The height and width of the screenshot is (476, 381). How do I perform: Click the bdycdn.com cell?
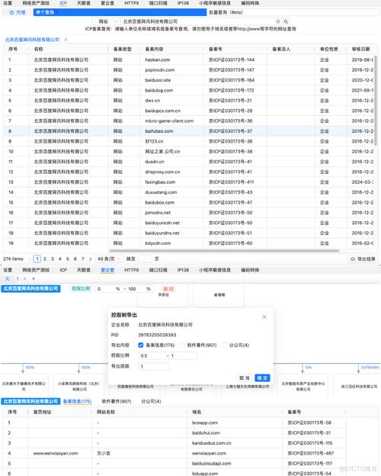pos(158,243)
